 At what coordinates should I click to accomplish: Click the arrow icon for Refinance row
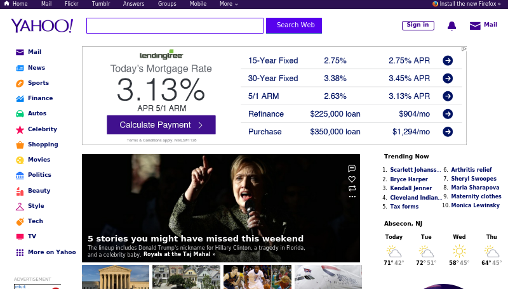(448, 114)
